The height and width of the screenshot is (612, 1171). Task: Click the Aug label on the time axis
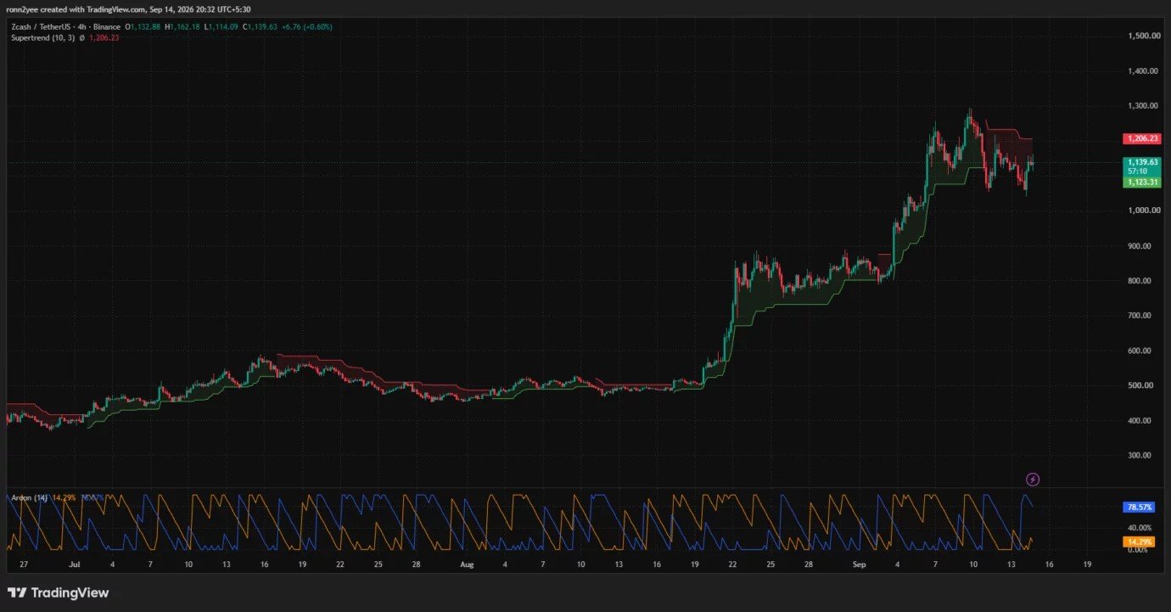click(466, 564)
